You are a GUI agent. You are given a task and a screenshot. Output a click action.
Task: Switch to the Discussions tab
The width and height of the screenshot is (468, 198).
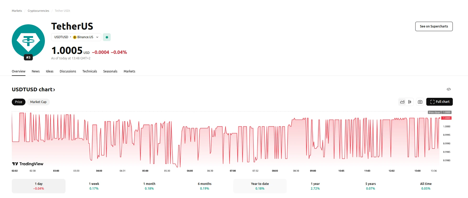pyautogui.click(x=68, y=71)
